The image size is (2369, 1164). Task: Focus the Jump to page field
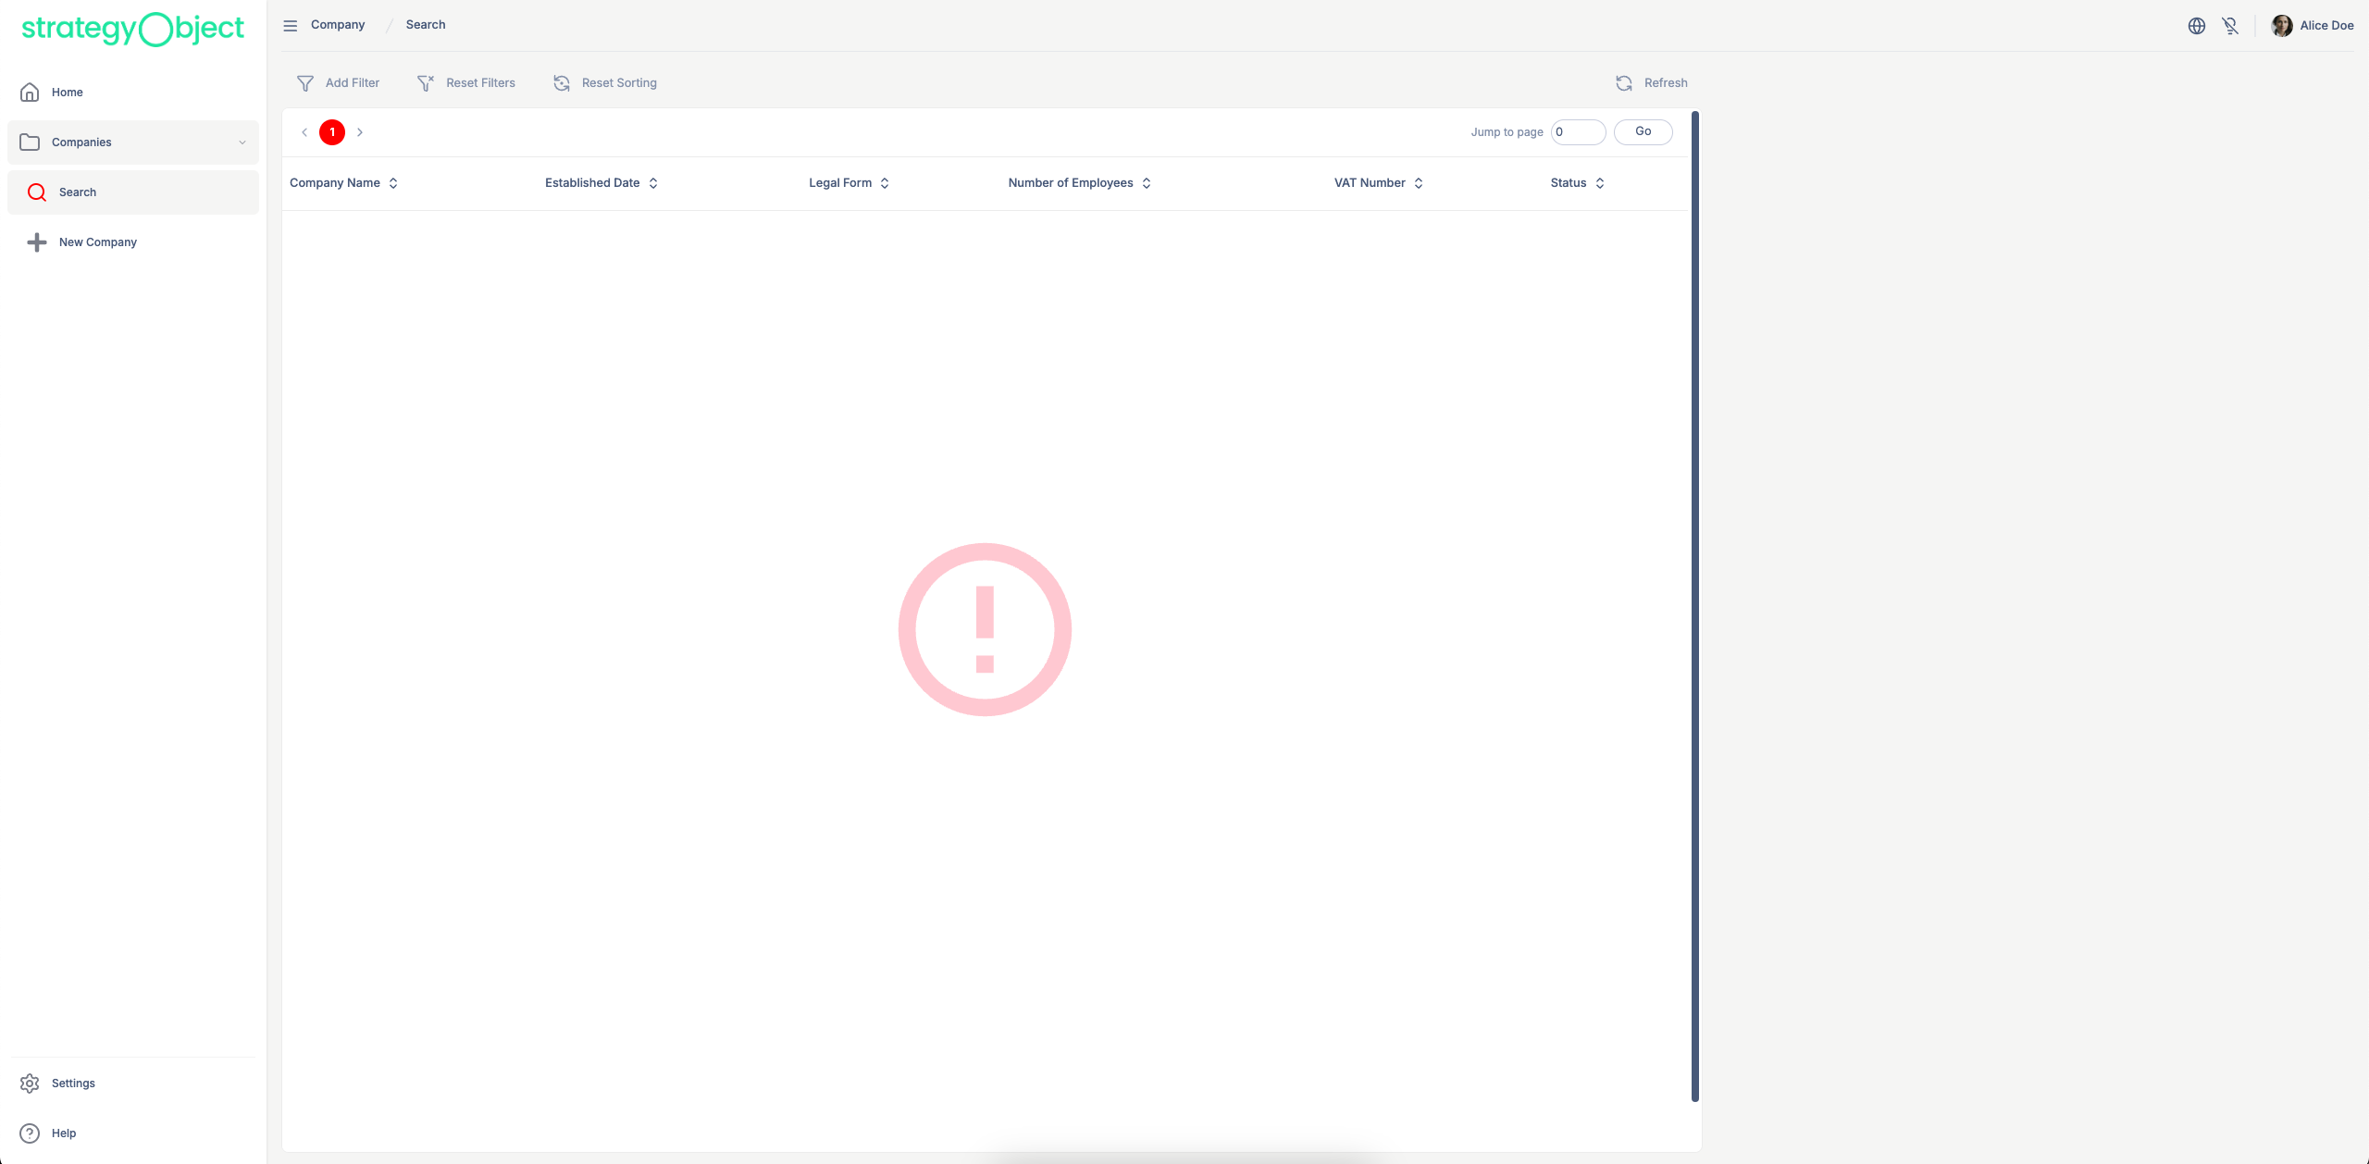point(1578,132)
